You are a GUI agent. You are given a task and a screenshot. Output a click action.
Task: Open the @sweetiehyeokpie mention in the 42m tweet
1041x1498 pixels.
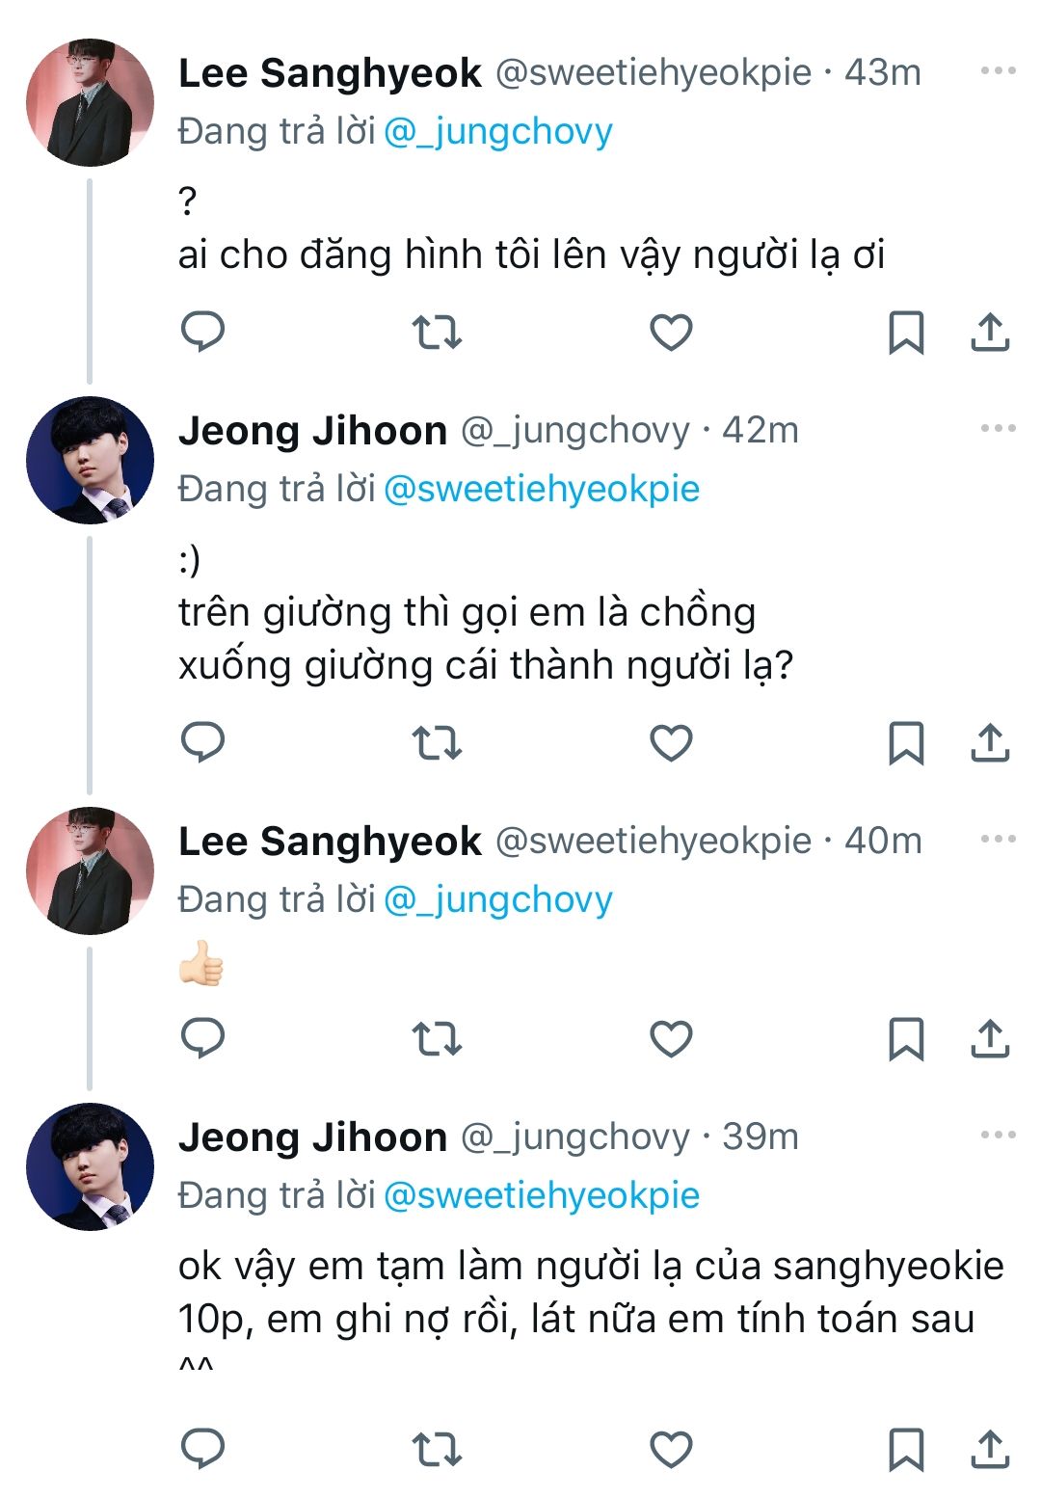pos(541,489)
